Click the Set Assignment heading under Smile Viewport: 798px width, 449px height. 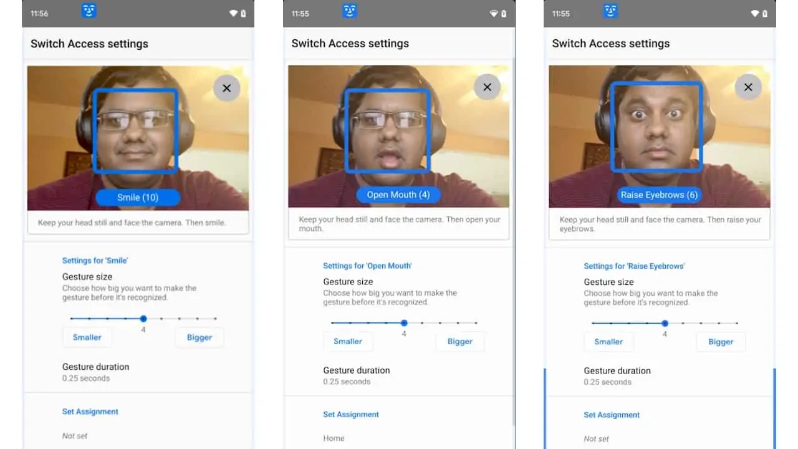click(x=90, y=412)
